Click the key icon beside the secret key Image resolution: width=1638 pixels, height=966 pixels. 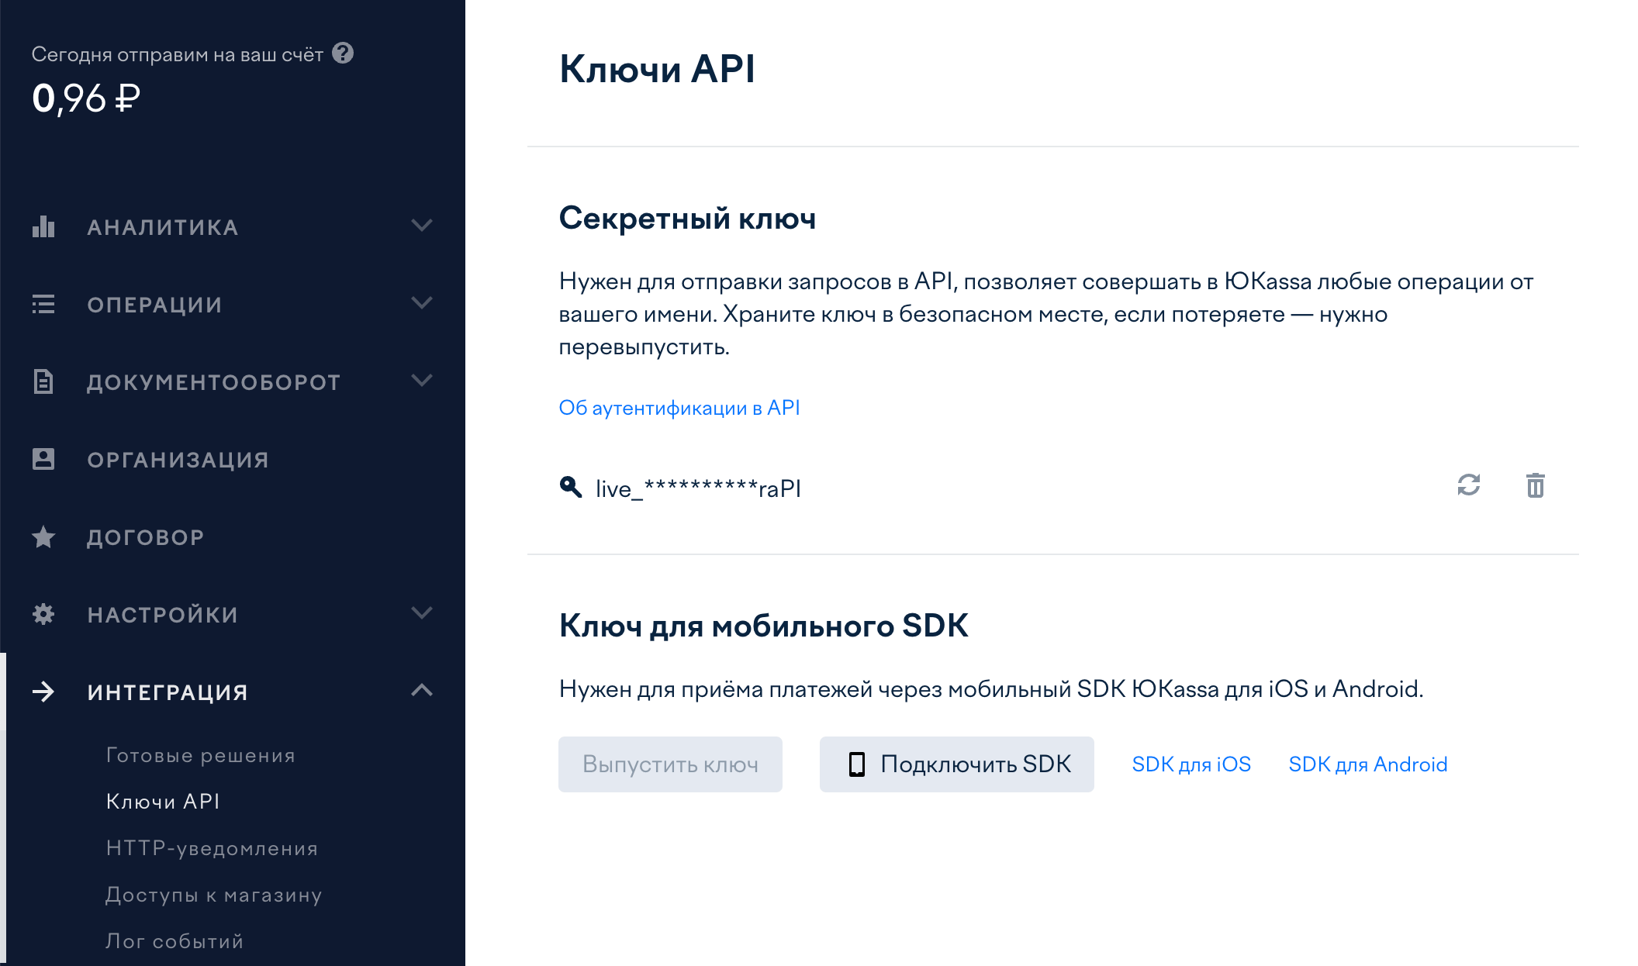571,486
